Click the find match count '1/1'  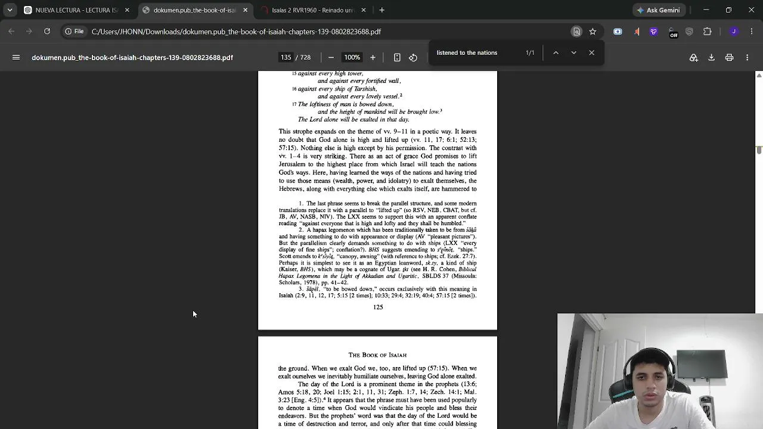[x=530, y=52]
